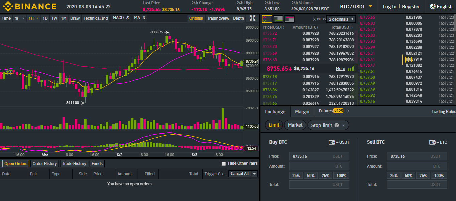This screenshot has height=201, width=456.
Task: Open the Technical Ind menu
Action: 96,18
